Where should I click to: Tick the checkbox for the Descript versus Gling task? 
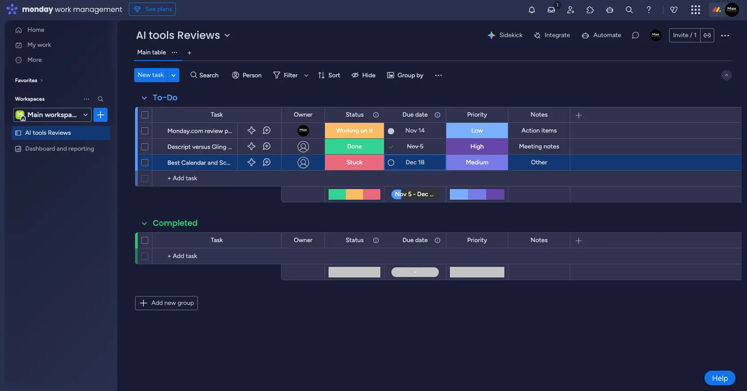145,147
